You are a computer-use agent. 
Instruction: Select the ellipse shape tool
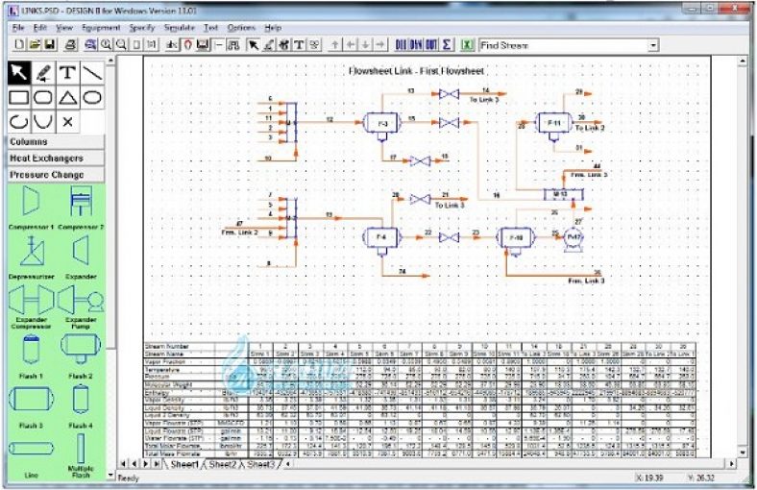[x=92, y=97]
